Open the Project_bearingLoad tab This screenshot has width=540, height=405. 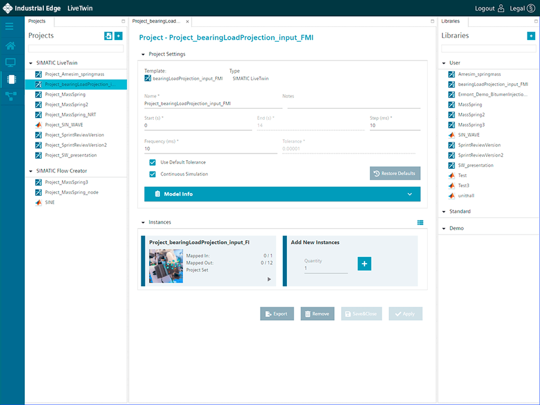pyautogui.click(x=156, y=21)
